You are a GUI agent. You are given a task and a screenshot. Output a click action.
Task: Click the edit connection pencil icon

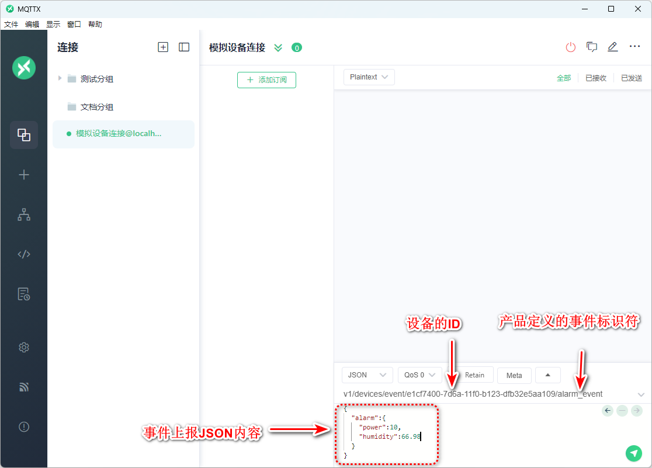pyautogui.click(x=612, y=47)
